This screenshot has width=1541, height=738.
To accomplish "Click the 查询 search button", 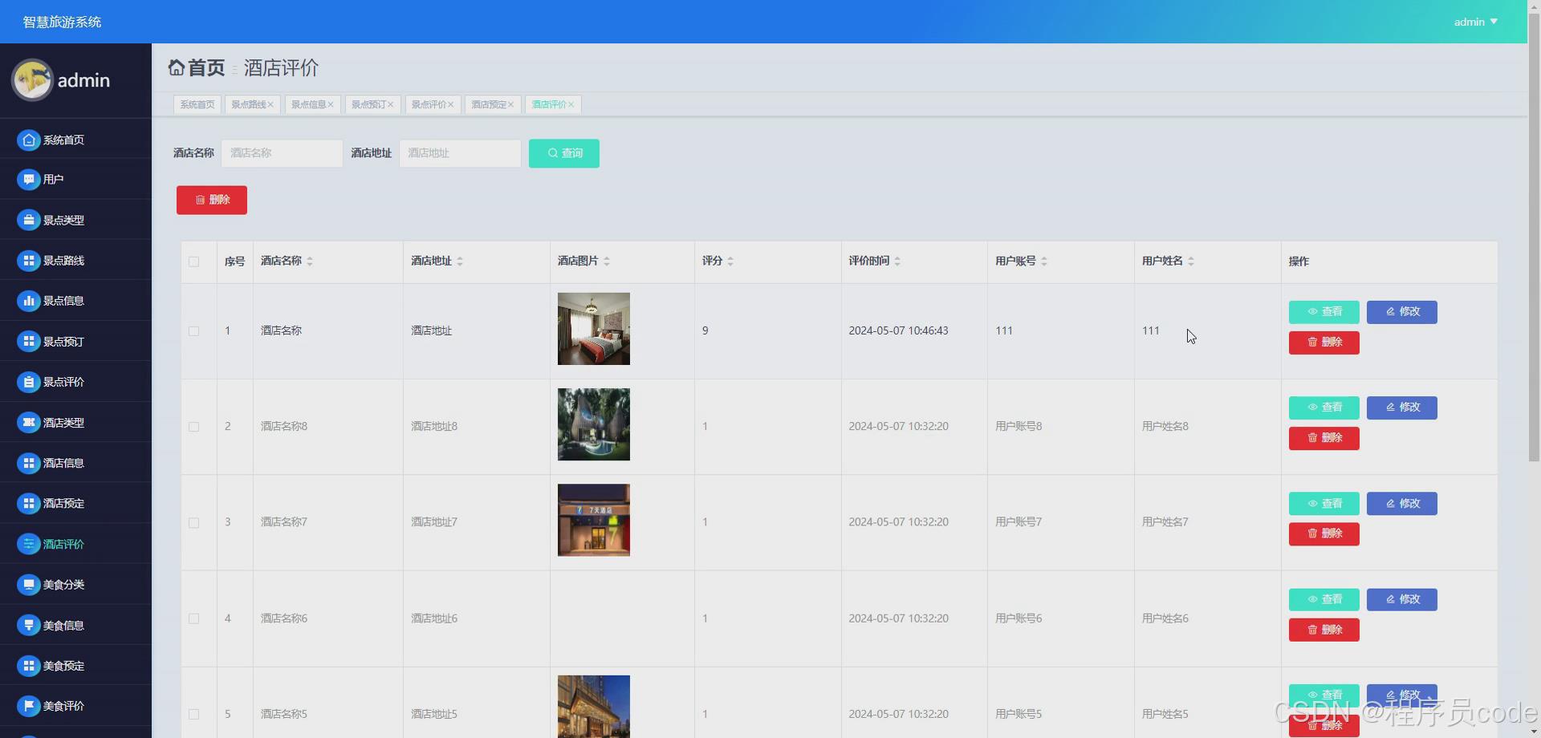I will coord(564,153).
